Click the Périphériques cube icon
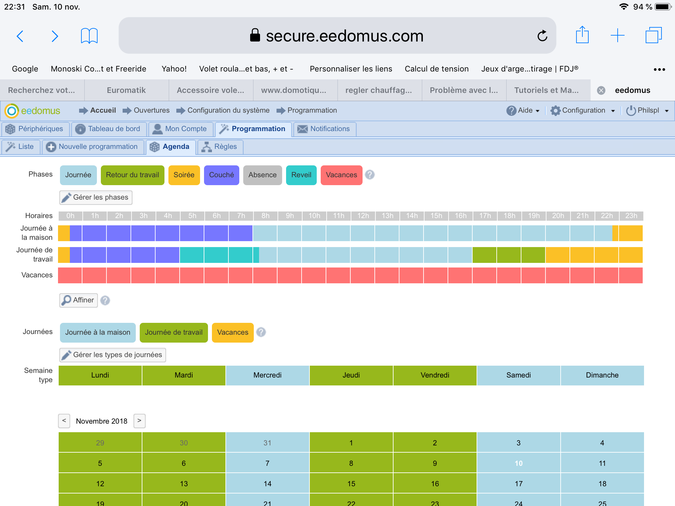Viewport: 675px width, 506px height. [x=10, y=129]
